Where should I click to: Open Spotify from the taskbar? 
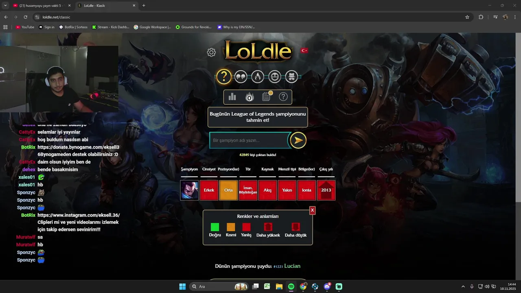coord(291,286)
